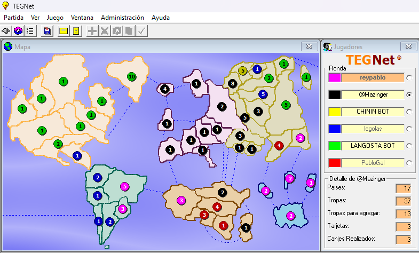Open the Administración menu
The image size is (419, 253).
pos(122,17)
